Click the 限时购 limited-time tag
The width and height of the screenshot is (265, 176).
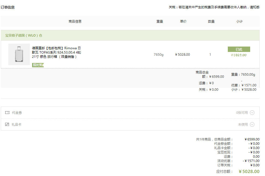pyautogui.click(x=38, y=65)
